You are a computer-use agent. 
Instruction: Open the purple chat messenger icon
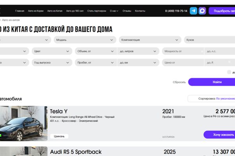click(x=202, y=11)
